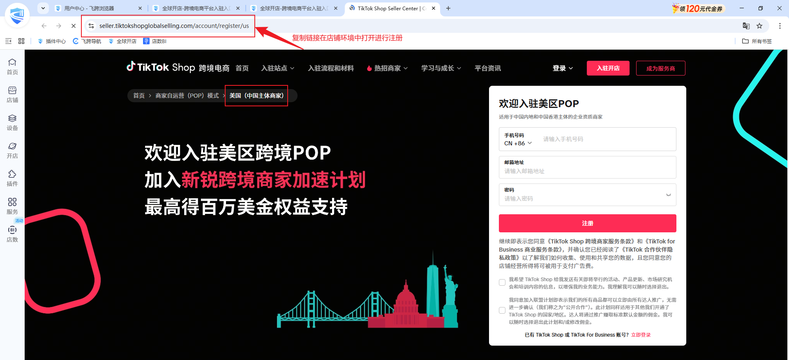Open the 服务 services sidebar icon

pos(12,206)
